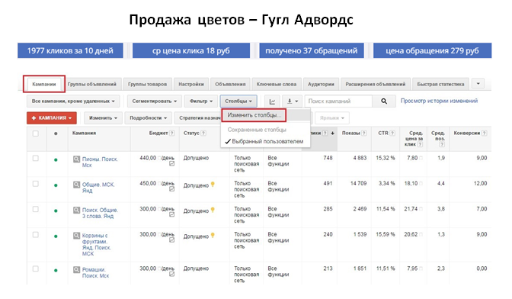
Task: Open the Ярлыки dropdown
Action: 332,118
